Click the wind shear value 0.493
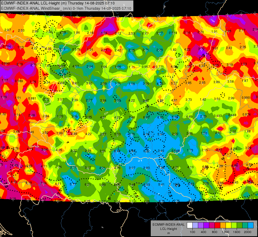258x237 pixels. pos(218,116)
